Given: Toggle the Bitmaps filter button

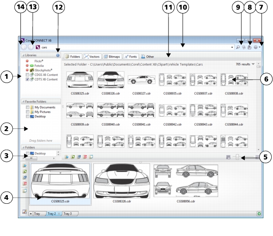Looking at the screenshot, I should pos(112,56).
